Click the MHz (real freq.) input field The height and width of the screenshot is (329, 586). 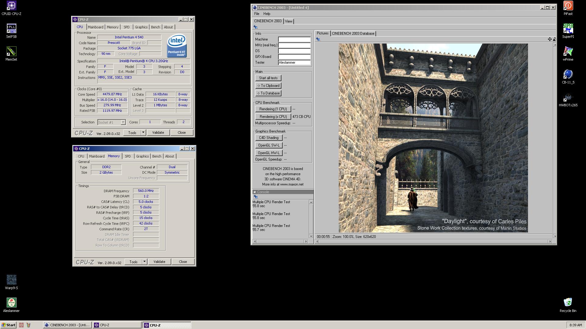294,45
